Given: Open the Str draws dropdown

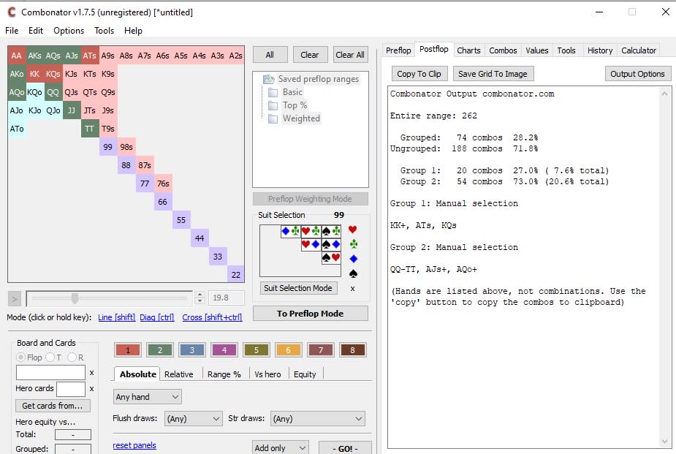Looking at the screenshot, I should click(x=318, y=419).
